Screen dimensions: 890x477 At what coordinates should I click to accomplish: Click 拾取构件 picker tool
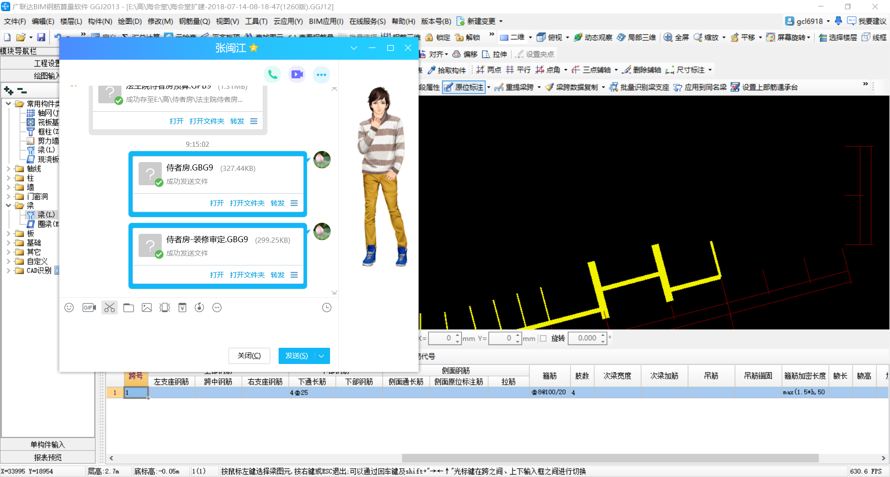coord(446,70)
